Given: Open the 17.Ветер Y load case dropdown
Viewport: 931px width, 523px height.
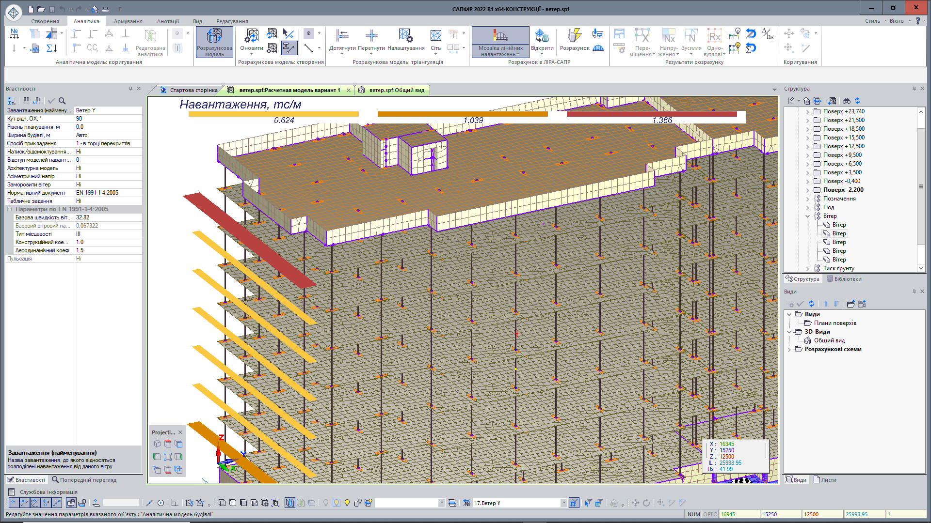Looking at the screenshot, I should pyautogui.click(x=563, y=503).
